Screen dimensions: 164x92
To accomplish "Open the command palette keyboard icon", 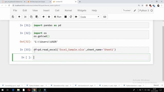I will tap(105, 17).
